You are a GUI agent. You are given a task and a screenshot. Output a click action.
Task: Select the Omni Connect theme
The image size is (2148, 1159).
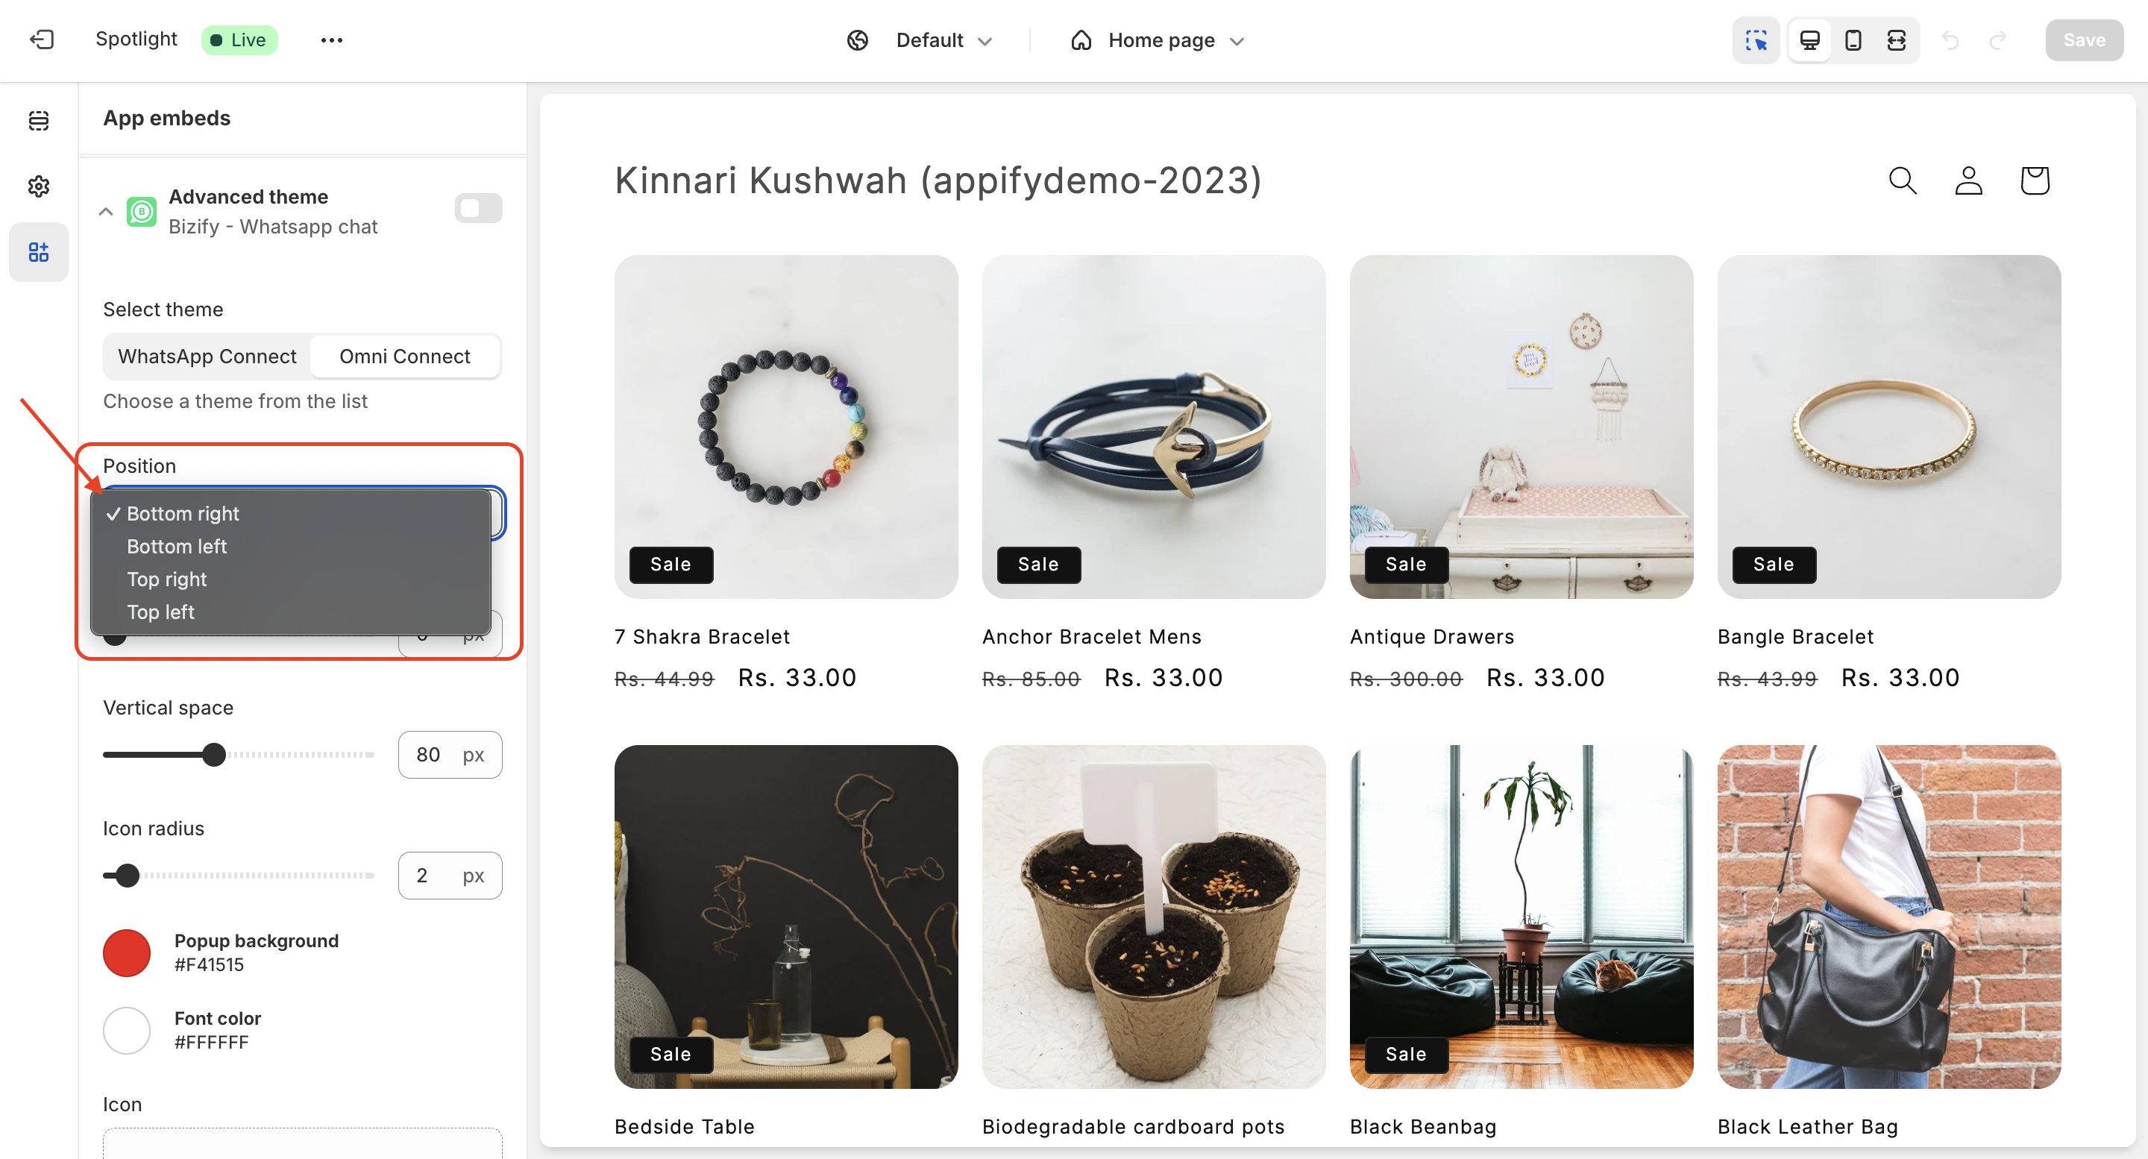click(x=405, y=357)
